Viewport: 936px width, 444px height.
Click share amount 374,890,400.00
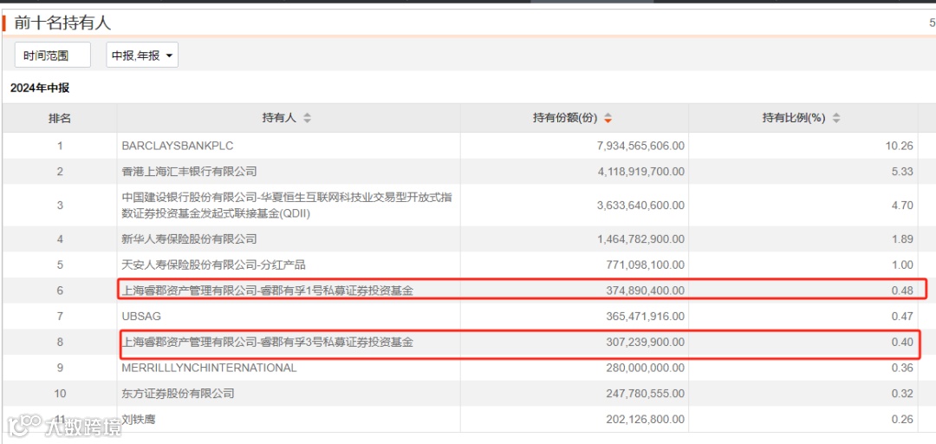[647, 291]
